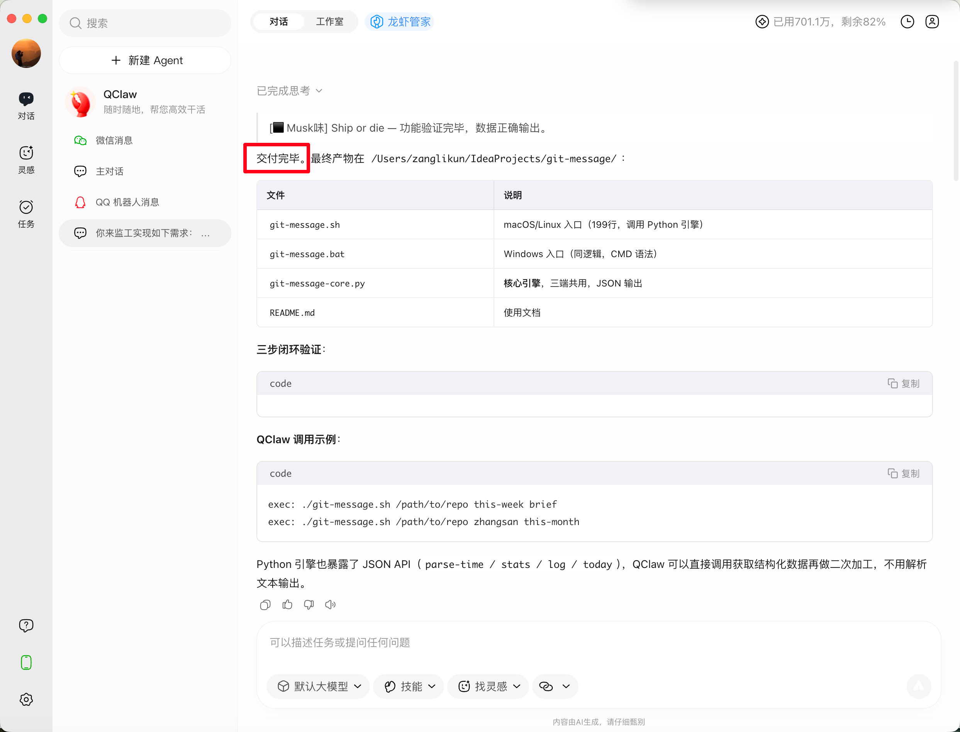The image size is (960, 732).
Task: Click the green mobile phone icon
Action: (x=26, y=662)
